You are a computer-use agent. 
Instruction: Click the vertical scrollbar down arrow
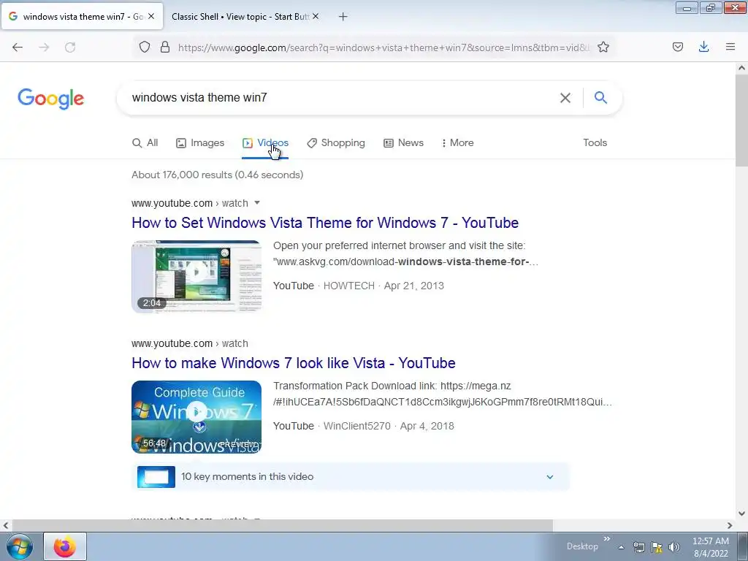point(741,514)
